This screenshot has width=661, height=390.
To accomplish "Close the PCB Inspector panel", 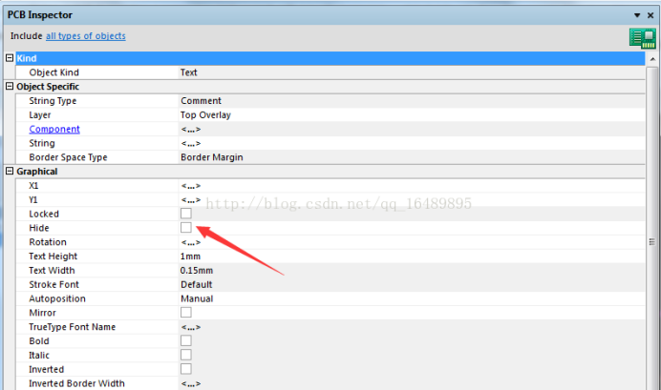I will 650,16.
